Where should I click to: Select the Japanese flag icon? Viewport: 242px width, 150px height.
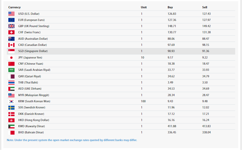coord(11,58)
